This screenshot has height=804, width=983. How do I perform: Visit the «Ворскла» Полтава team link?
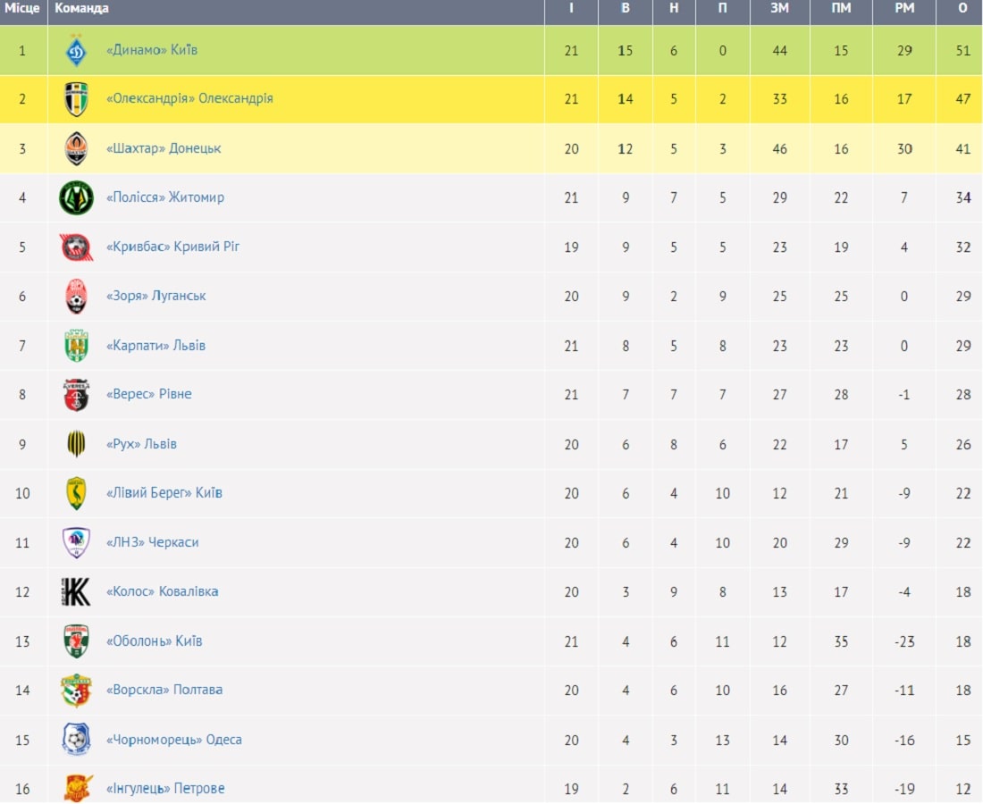[x=164, y=690]
